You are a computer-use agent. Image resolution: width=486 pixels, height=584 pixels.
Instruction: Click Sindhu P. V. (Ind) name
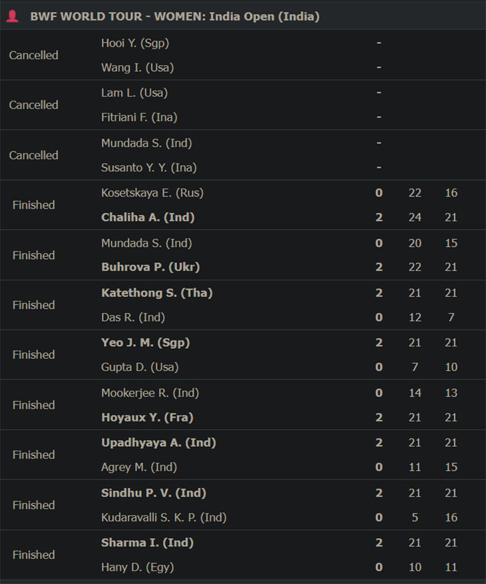(x=154, y=493)
